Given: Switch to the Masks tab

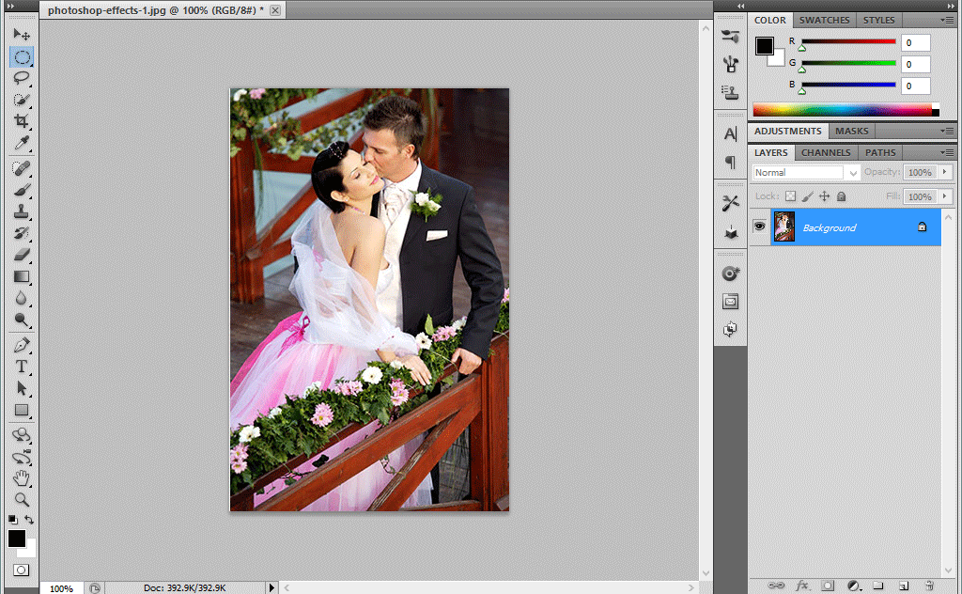Looking at the screenshot, I should (x=851, y=132).
